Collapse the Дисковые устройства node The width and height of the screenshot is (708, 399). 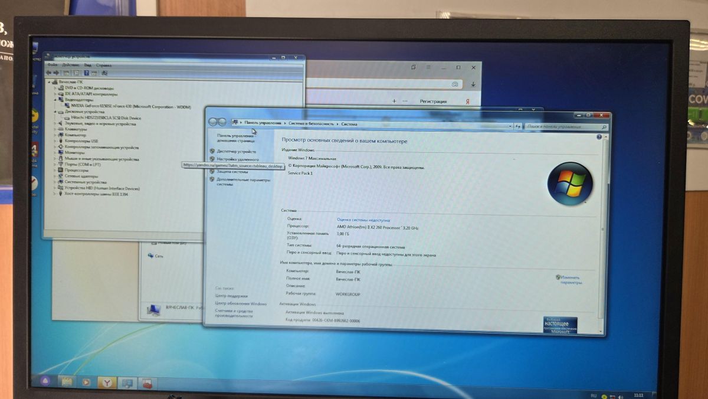(x=56, y=111)
